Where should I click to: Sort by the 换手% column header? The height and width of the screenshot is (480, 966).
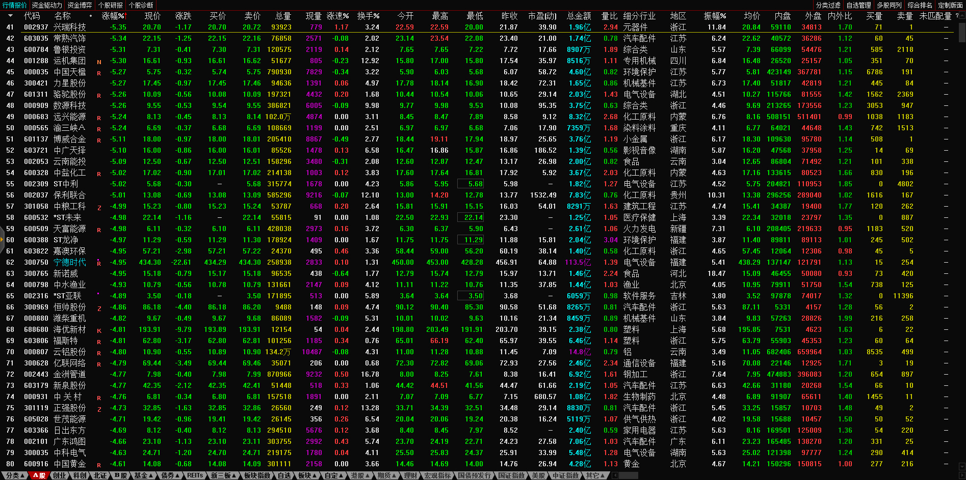click(368, 16)
